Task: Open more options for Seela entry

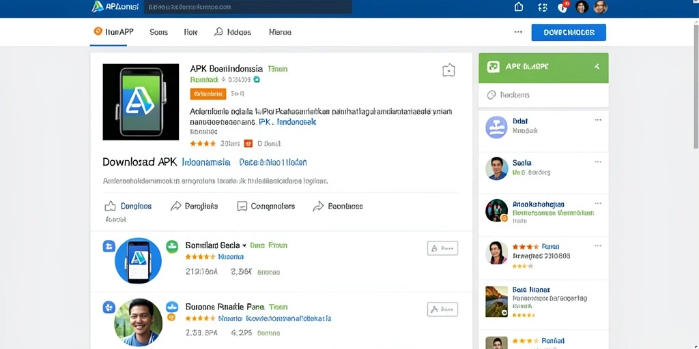Action: click(598, 162)
